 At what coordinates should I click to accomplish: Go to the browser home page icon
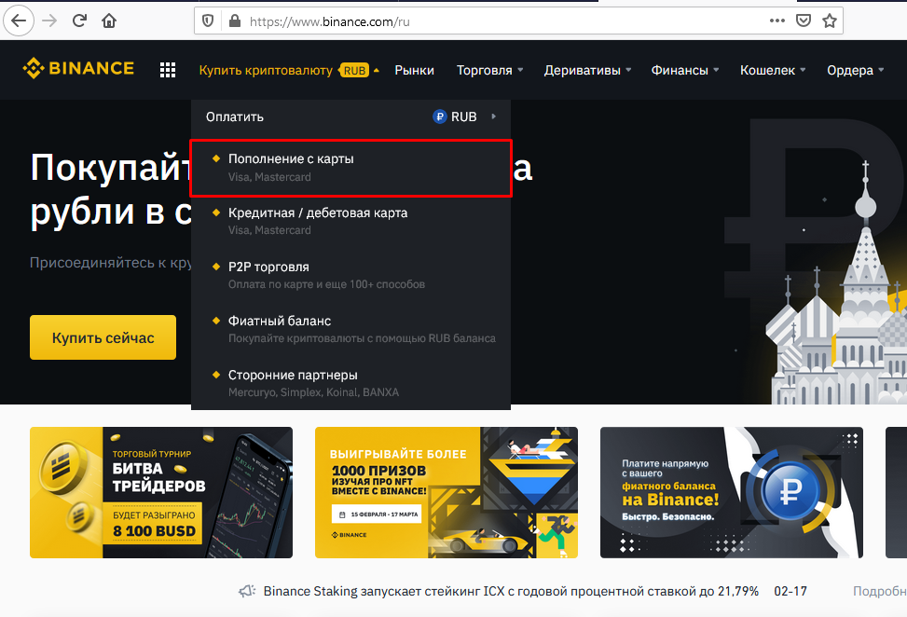109,21
